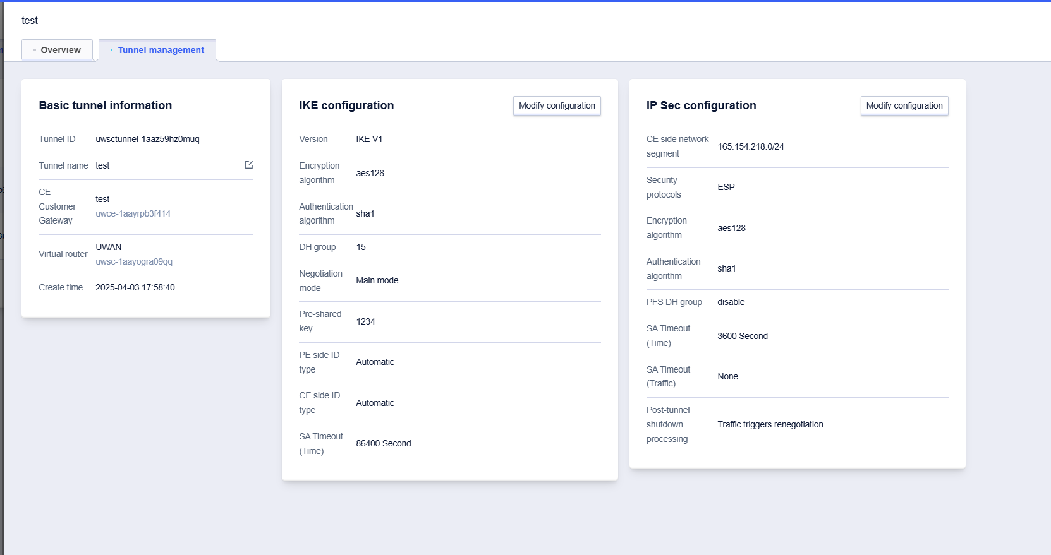Viewport: 1051px width, 555px height.
Task: Click Modify configuration in the IP Sec configuration card
Action: (904, 105)
